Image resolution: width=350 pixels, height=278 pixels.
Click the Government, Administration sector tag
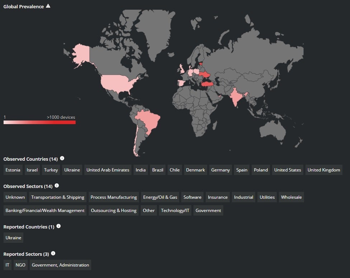click(x=60, y=265)
